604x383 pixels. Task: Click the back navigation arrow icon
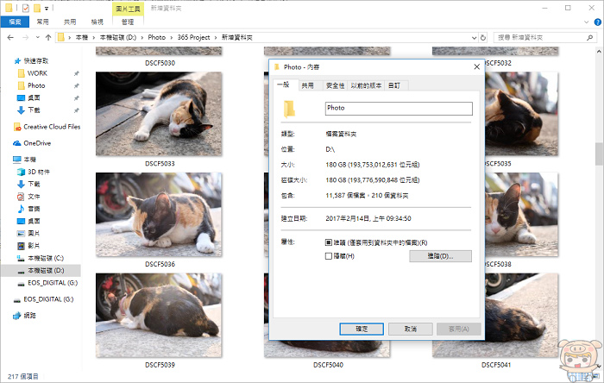point(10,37)
